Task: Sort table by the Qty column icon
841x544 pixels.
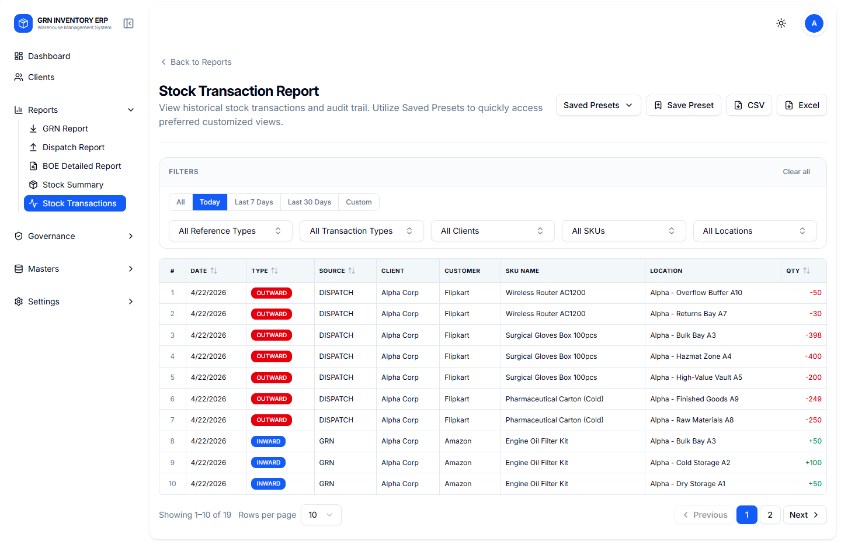Action: [x=807, y=271]
